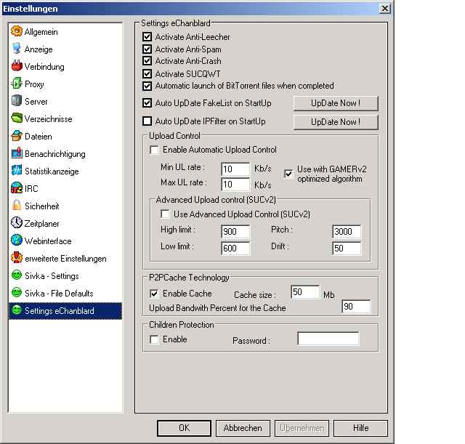Viewport: 465px width, 444px height.
Task: Click the Sicherheit padlock icon
Action: coord(17,206)
